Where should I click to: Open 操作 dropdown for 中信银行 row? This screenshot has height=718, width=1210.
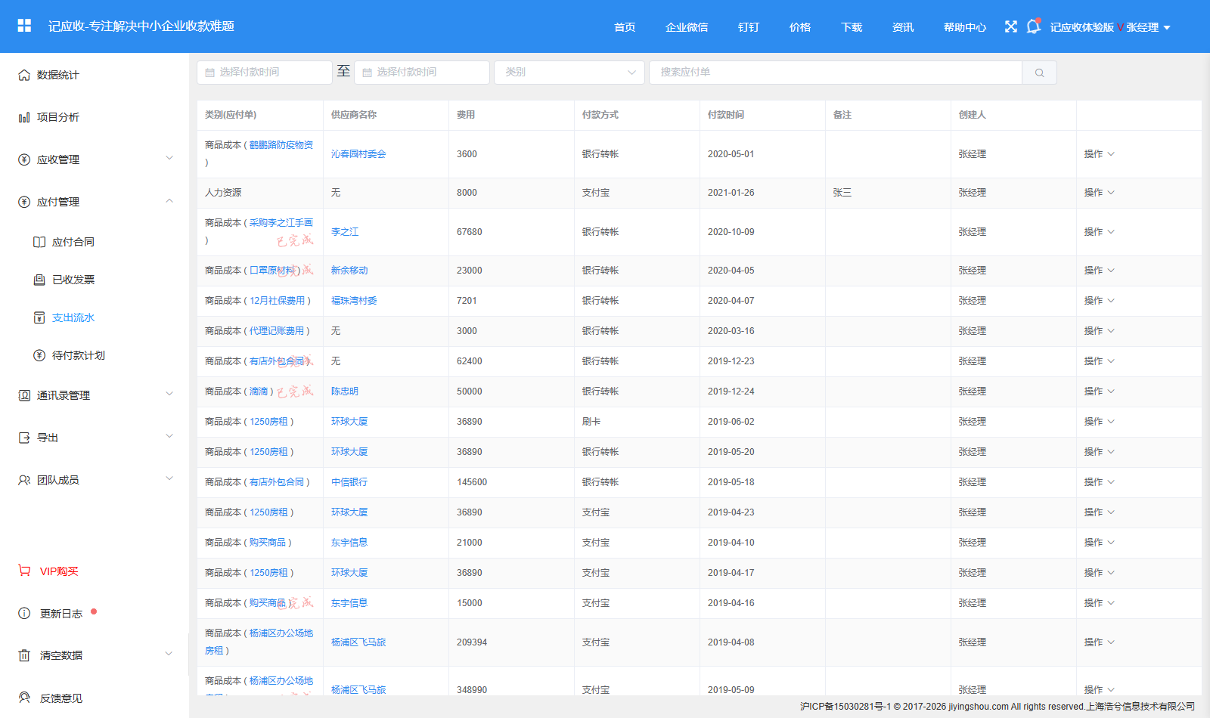[x=1099, y=482]
